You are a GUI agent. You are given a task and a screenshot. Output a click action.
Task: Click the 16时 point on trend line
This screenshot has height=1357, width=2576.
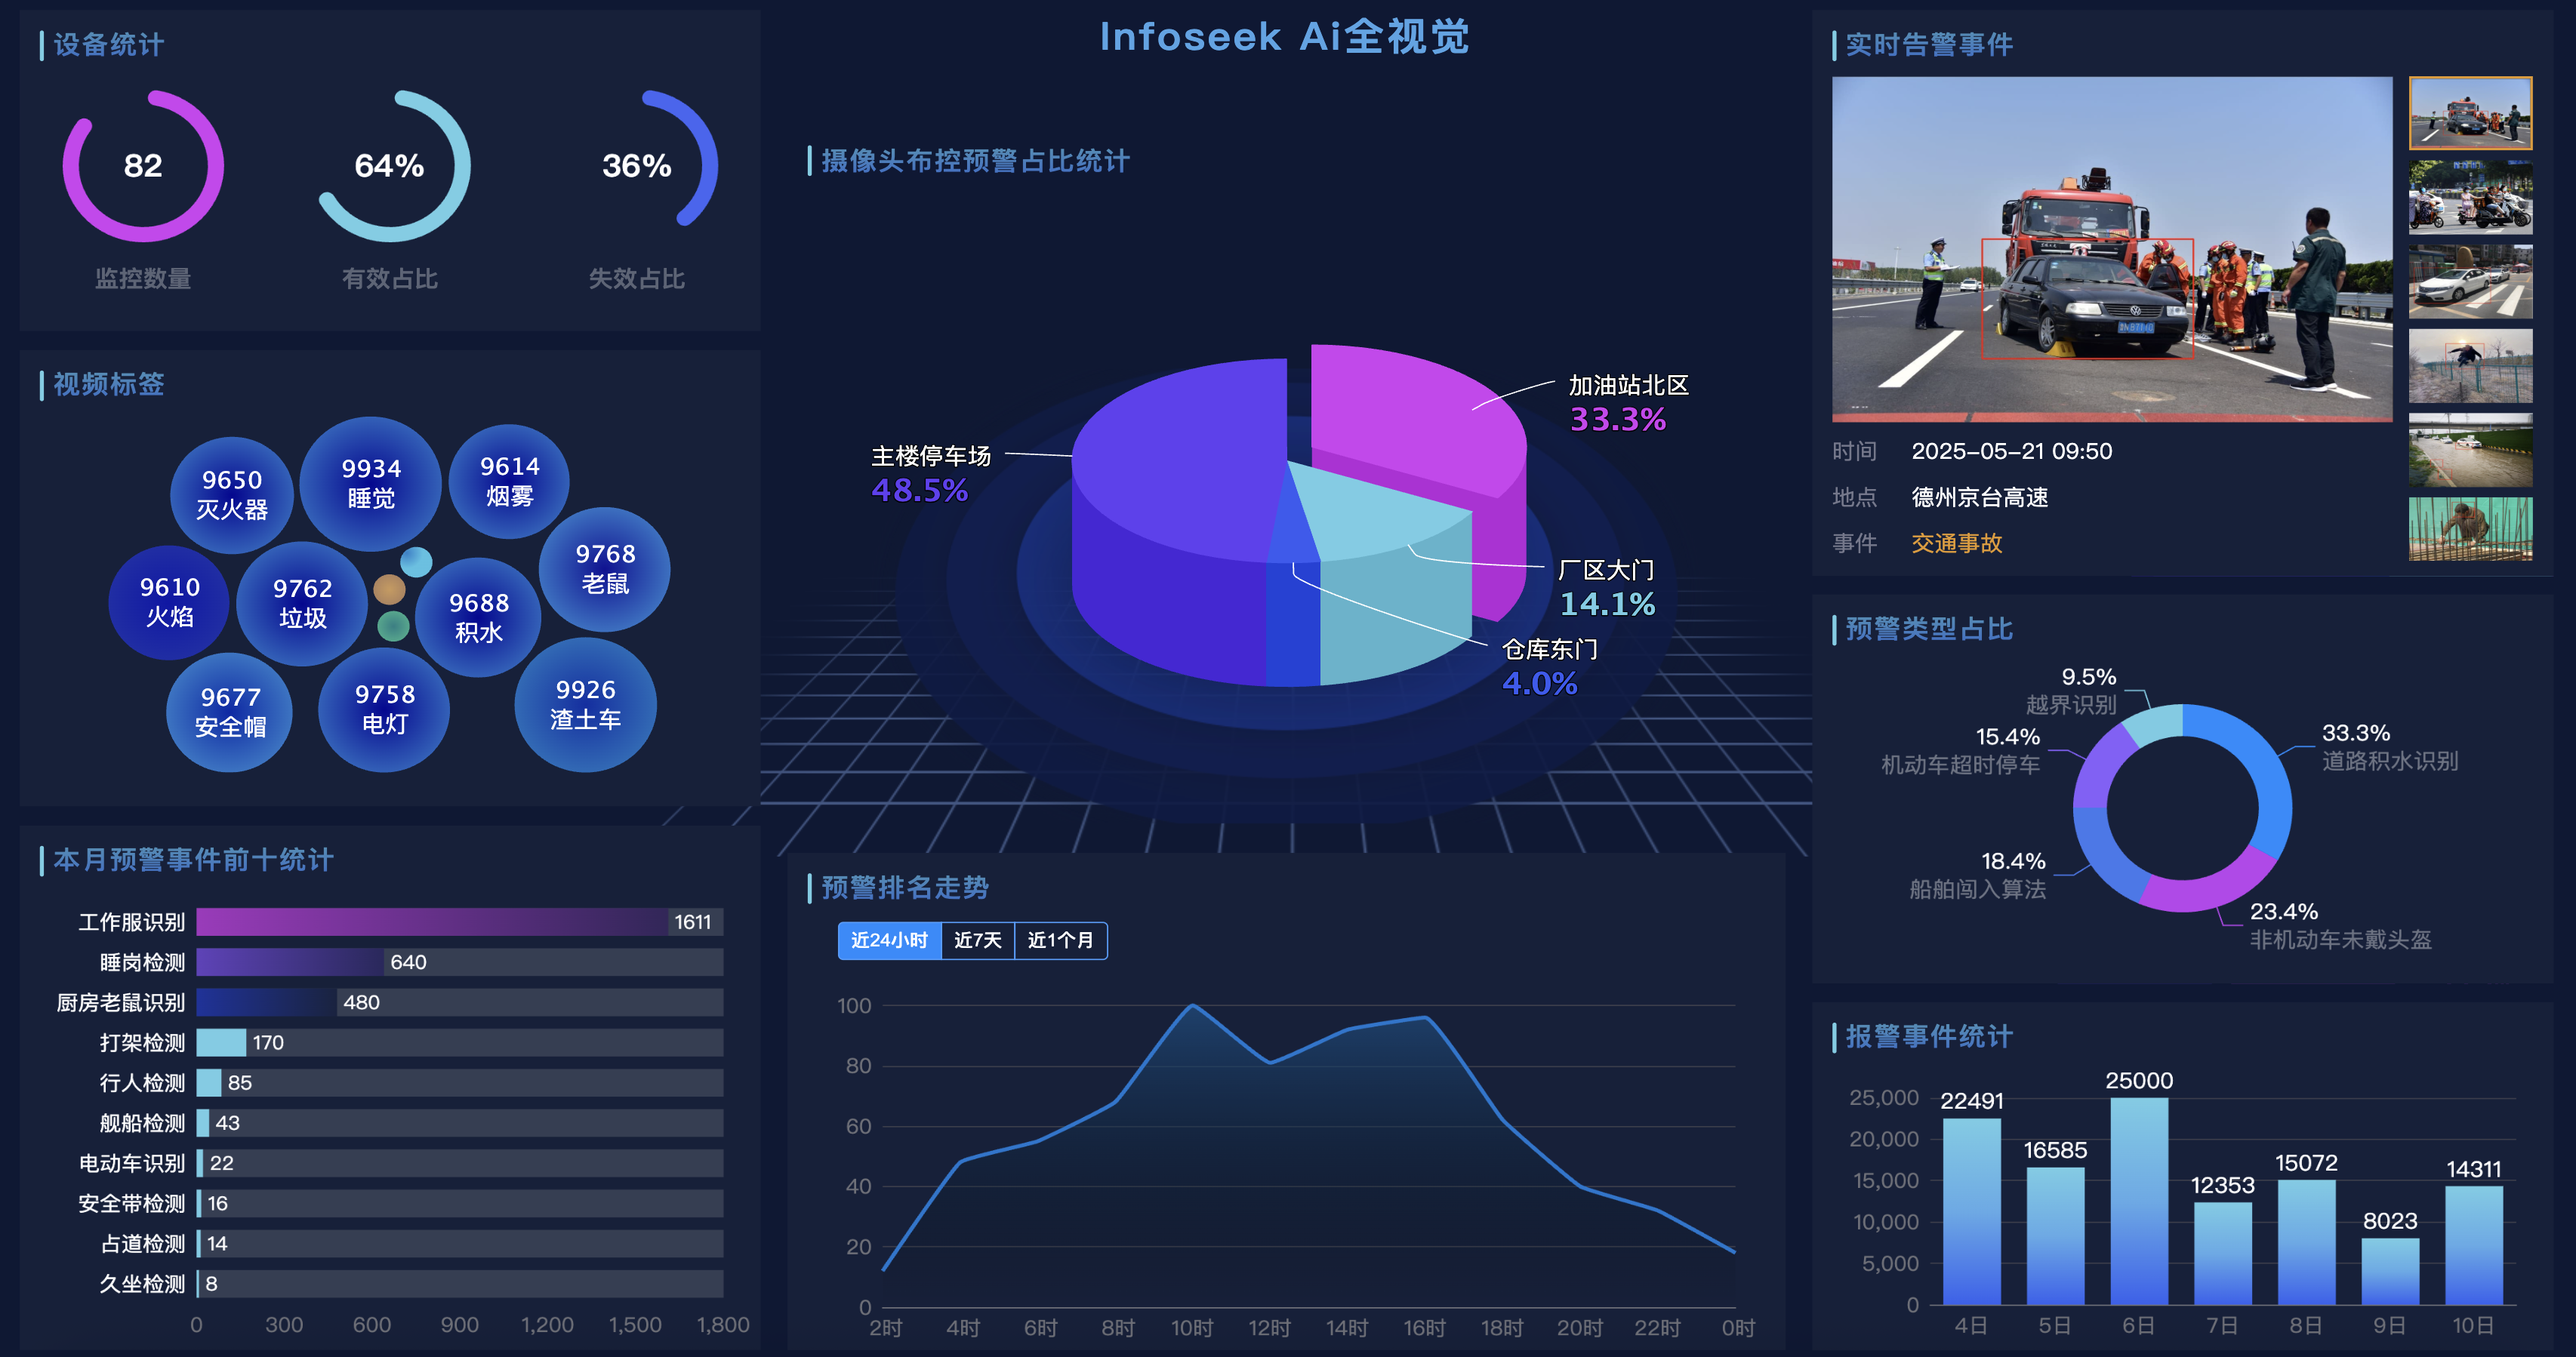pos(1424,1017)
